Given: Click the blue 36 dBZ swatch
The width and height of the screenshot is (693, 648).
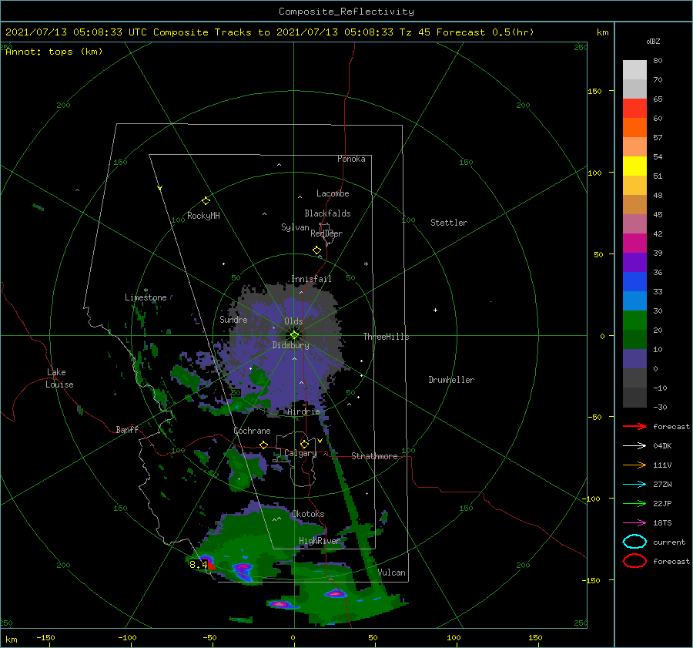Looking at the screenshot, I should (x=634, y=281).
